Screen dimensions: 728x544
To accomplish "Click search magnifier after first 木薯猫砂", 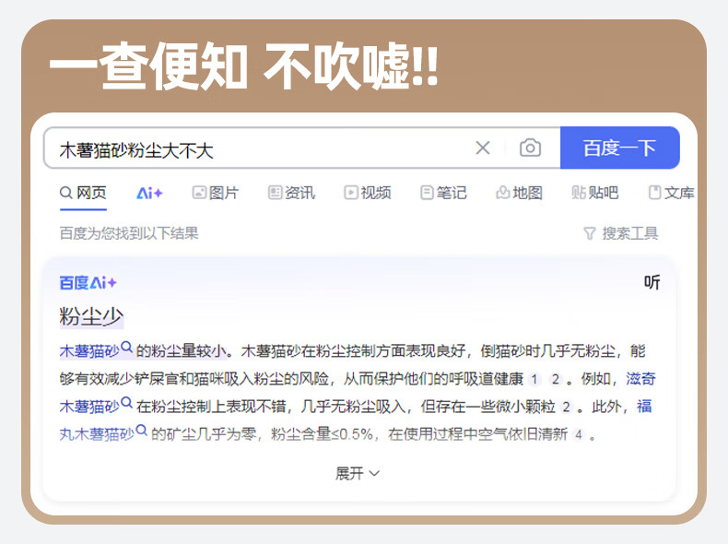I will pos(126,347).
